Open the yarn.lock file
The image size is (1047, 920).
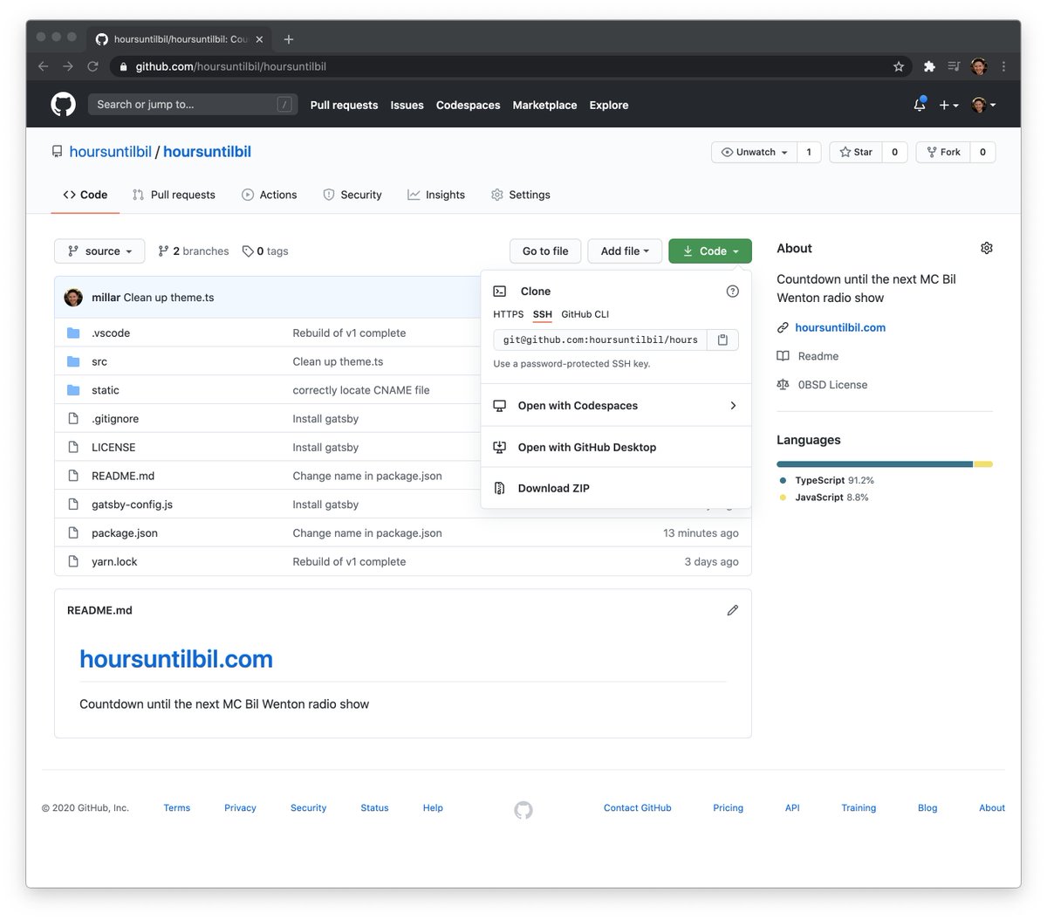point(114,561)
